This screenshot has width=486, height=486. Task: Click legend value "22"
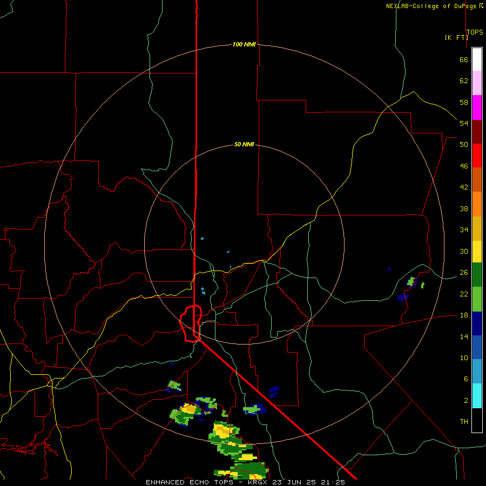(464, 294)
